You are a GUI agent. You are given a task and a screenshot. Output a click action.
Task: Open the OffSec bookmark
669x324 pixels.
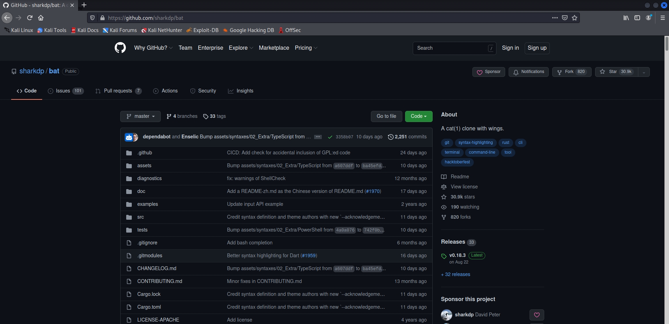point(290,30)
